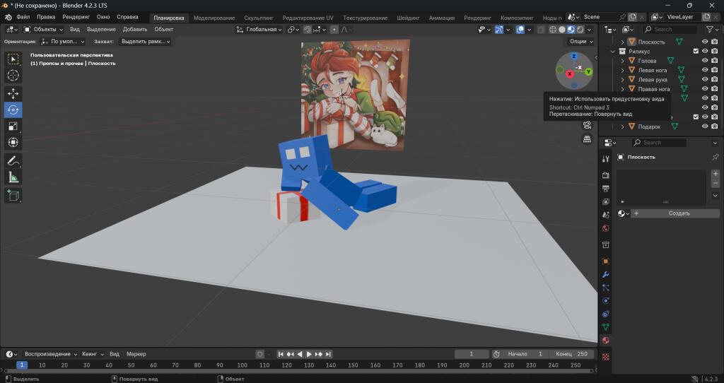724x383 pixels.
Task: Uncheck the Рилиікус collection checkbox
Action: pos(696,51)
